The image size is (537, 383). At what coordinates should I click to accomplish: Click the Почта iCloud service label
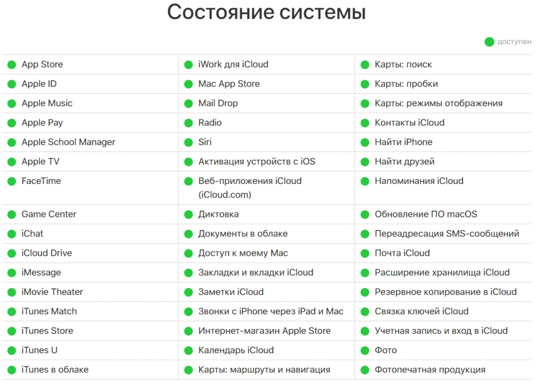click(x=402, y=253)
